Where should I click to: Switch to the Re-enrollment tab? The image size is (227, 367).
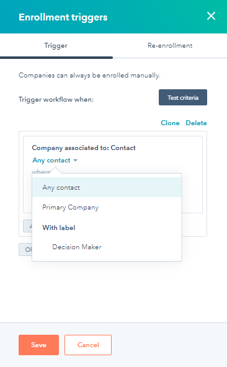pos(170,46)
